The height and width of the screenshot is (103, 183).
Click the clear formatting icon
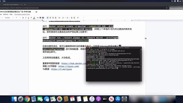click(78, 18)
